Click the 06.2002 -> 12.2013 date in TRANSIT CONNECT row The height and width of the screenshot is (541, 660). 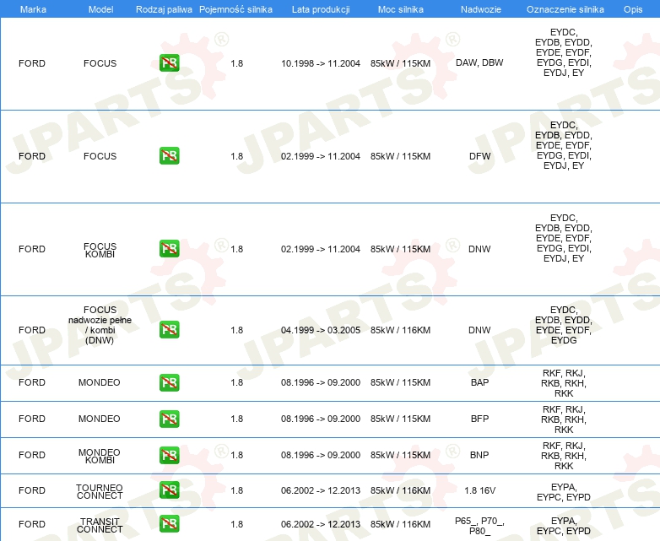pos(321,524)
